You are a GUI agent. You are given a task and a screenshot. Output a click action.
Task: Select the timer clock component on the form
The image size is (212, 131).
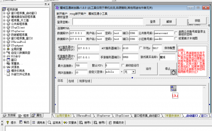[174, 72]
